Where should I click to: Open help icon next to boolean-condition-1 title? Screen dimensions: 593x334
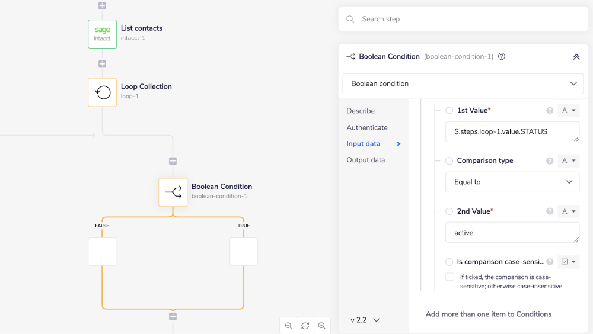pyautogui.click(x=502, y=57)
